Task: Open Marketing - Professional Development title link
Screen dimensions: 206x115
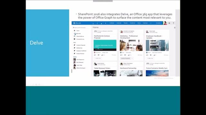Action: (129, 37)
